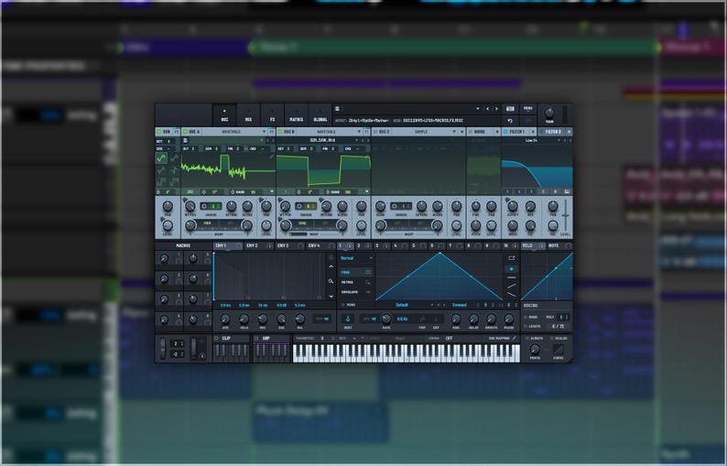
Task: Switch to the MIX tab
Action: tap(248, 115)
